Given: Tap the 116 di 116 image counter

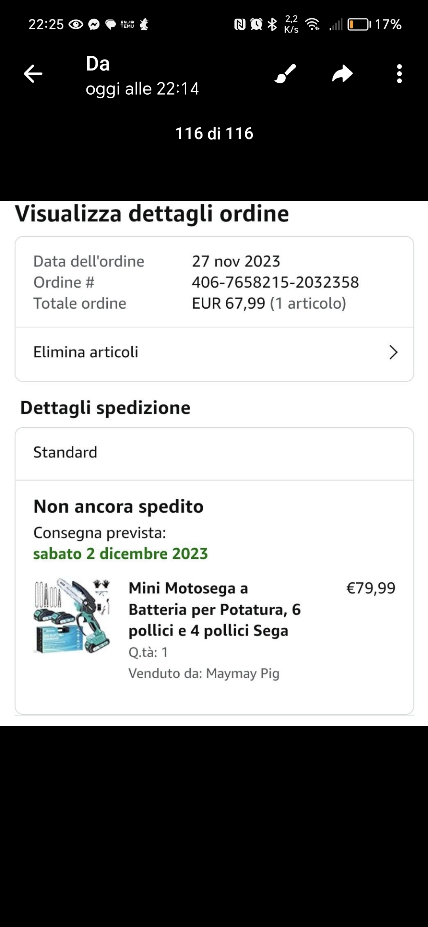Looking at the screenshot, I should click(x=214, y=134).
